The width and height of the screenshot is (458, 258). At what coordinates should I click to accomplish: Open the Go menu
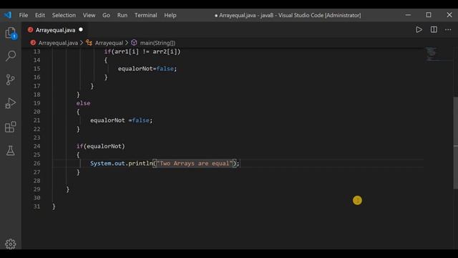coord(106,15)
